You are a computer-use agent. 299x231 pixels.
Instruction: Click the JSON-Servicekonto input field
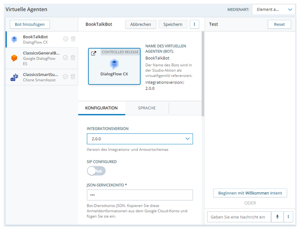[x=140, y=195]
